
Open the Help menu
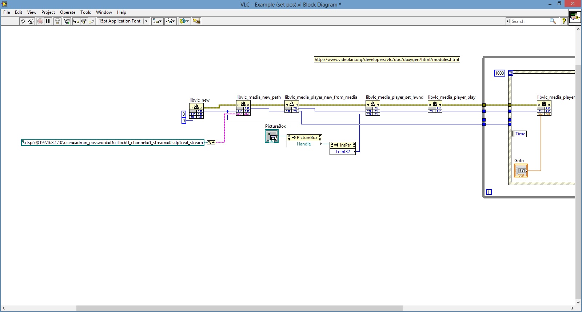pos(121,12)
